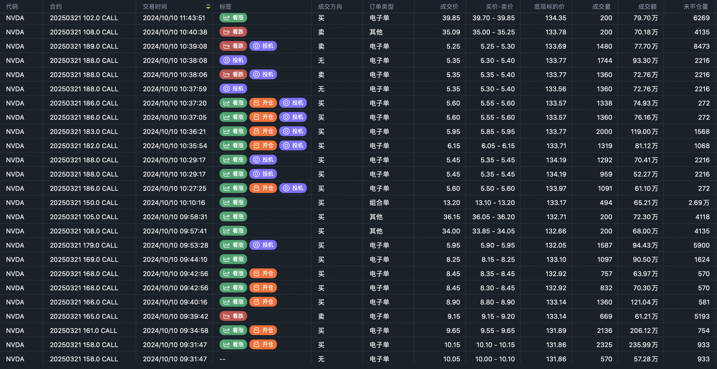Click the 未平仓量 column header

[696, 6]
